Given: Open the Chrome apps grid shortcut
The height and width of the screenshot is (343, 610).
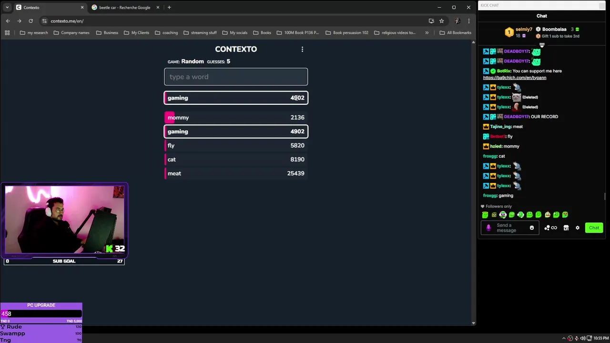Looking at the screenshot, I should tap(7, 32).
